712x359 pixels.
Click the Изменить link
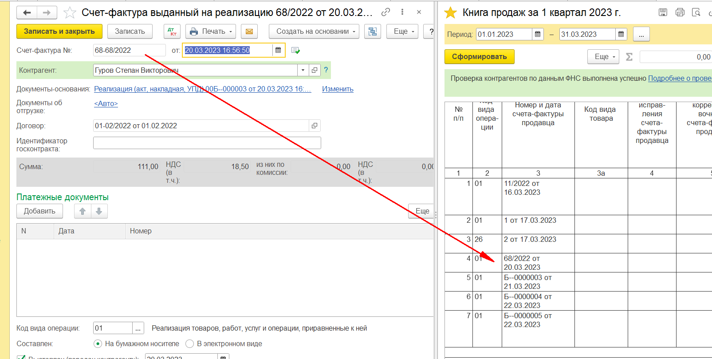pos(338,89)
